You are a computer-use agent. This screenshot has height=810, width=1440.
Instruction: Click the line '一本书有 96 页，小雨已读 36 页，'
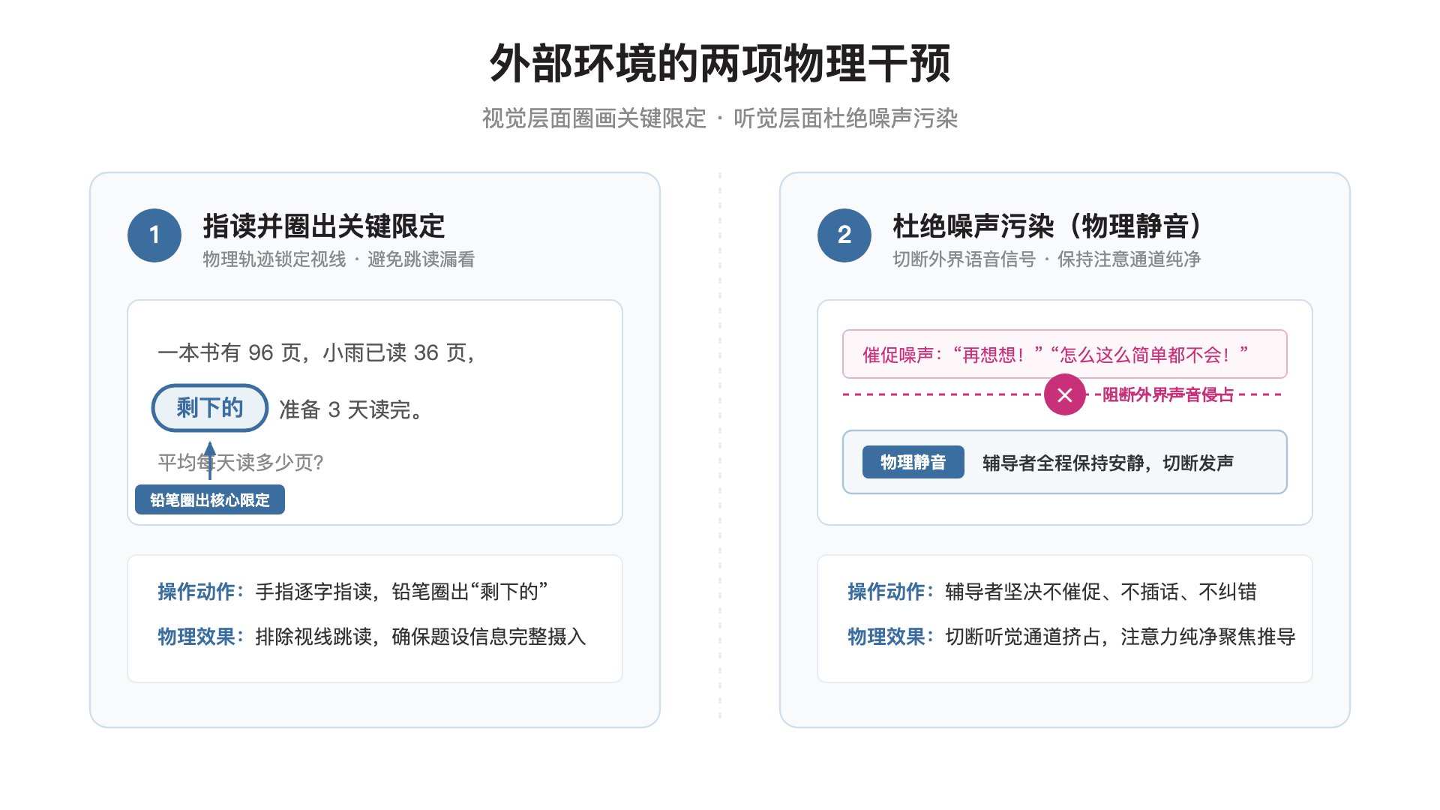point(318,352)
